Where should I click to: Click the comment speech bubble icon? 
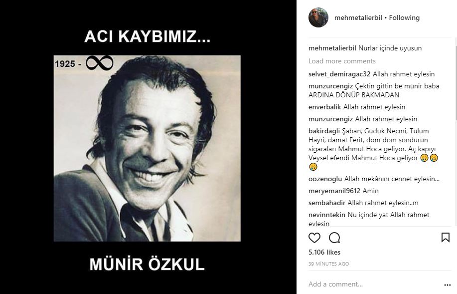tap(334, 238)
